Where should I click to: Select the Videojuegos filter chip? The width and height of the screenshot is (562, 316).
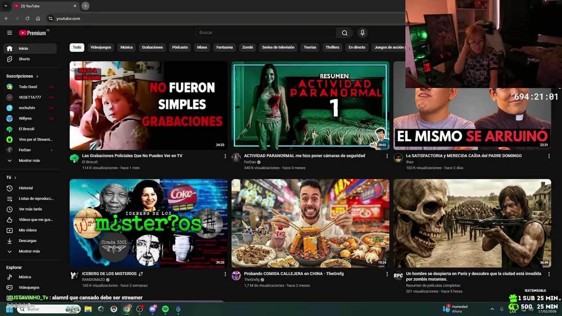tap(101, 47)
